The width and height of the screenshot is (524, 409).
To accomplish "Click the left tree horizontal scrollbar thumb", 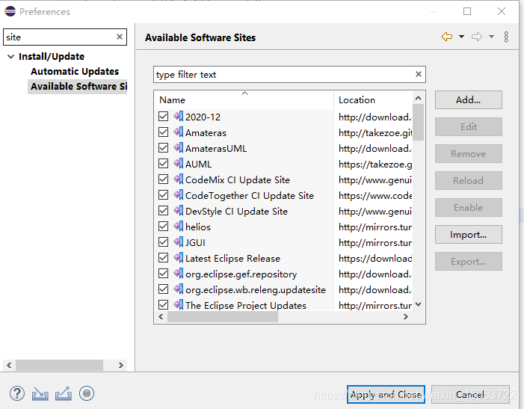I will pyautogui.click(x=59, y=365).
